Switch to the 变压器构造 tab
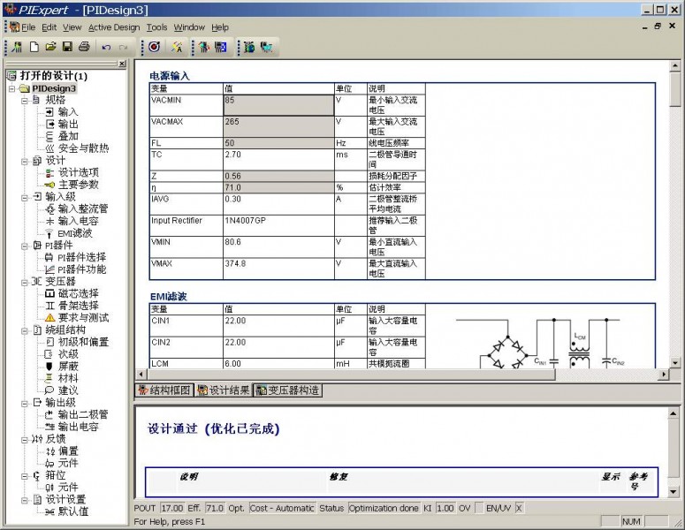Viewport: 685px width, 530px height. tap(287, 390)
